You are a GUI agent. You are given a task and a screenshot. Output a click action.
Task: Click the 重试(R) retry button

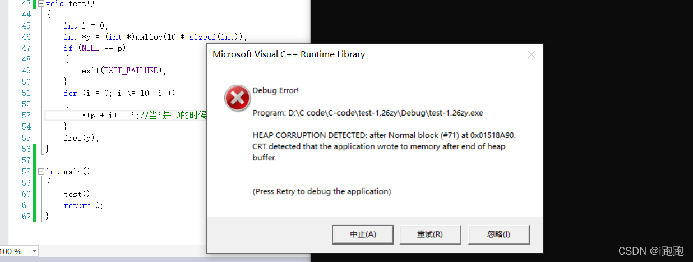click(x=430, y=235)
